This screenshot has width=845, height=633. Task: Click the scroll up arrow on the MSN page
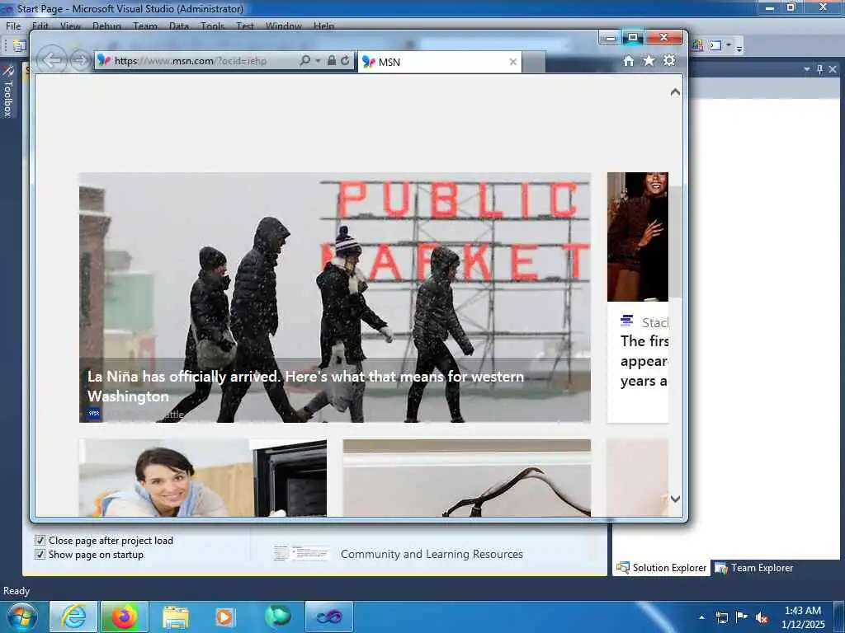(x=675, y=92)
